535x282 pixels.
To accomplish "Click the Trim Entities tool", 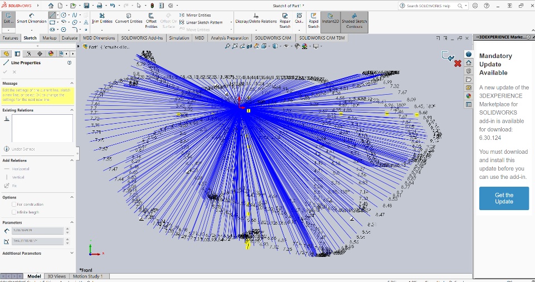I will click(102, 18).
